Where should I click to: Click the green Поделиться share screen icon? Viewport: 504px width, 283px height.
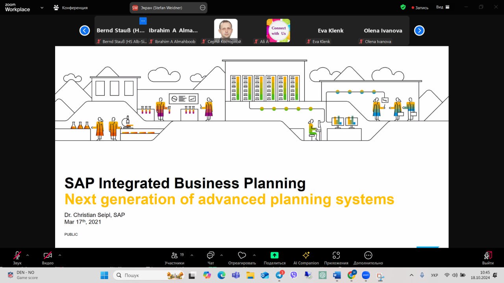(274, 255)
